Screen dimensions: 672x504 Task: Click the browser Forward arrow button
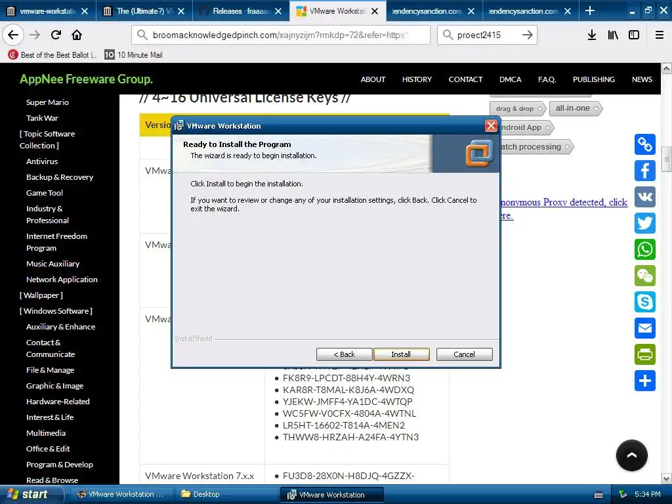35,35
